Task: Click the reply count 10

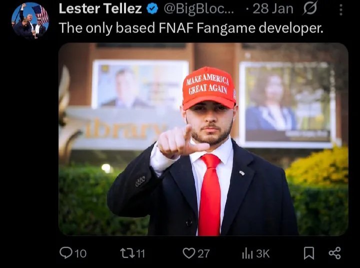Action: pos(80,254)
